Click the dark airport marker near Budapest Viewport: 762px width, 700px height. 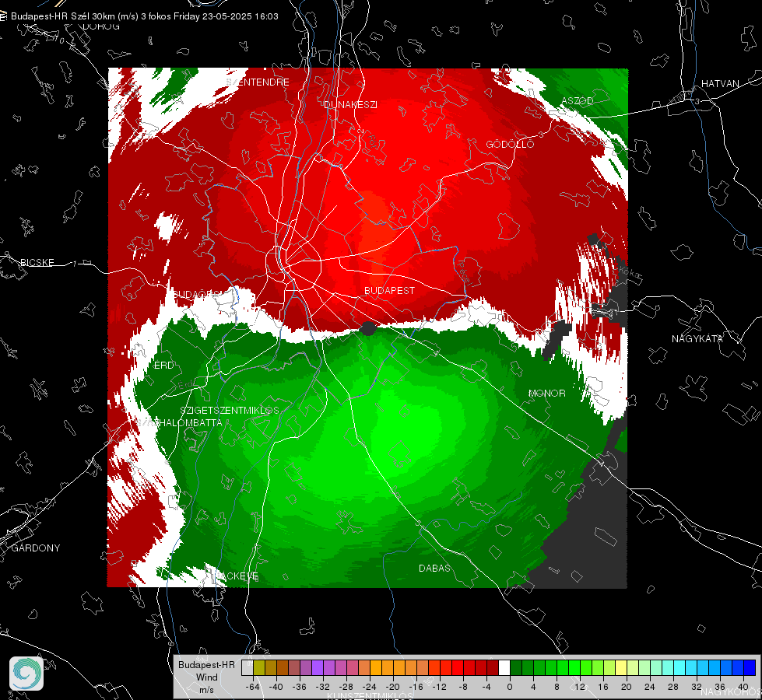tap(368, 328)
